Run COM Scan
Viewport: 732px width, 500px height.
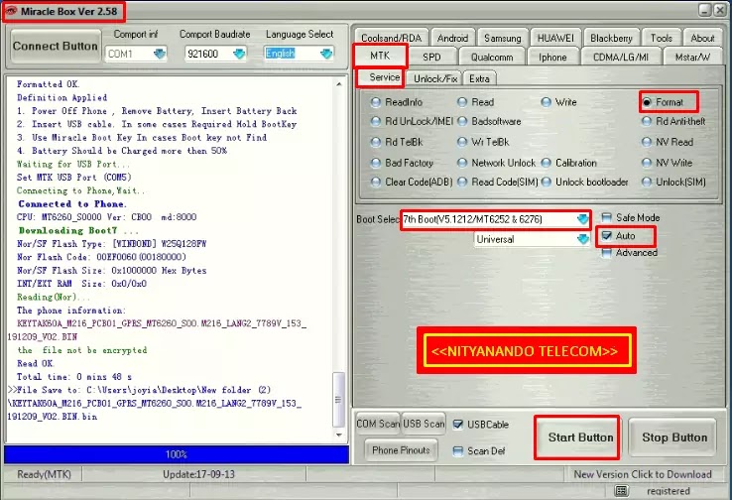377,424
